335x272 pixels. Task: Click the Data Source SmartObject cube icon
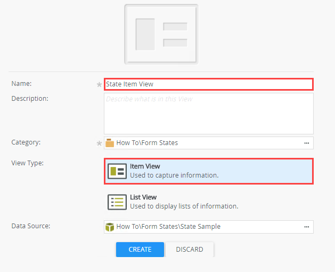[x=110, y=227]
